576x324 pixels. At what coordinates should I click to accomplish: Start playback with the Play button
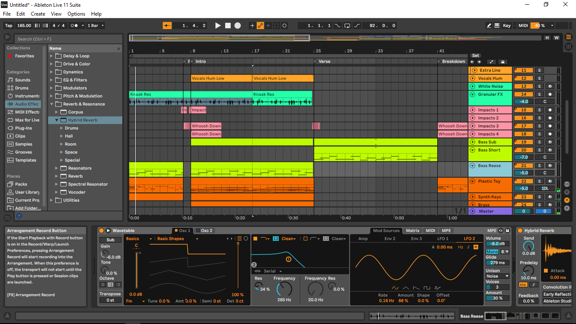218,26
